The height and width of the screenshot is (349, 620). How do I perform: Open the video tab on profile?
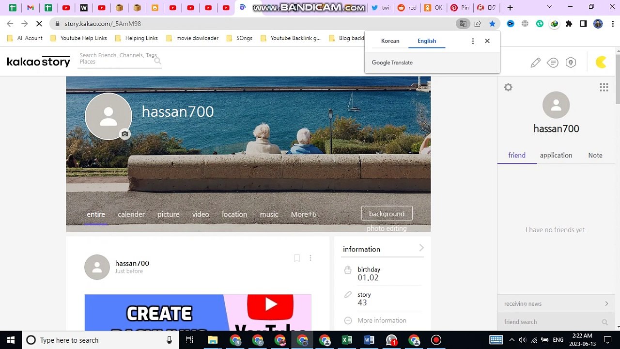tap(201, 214)
